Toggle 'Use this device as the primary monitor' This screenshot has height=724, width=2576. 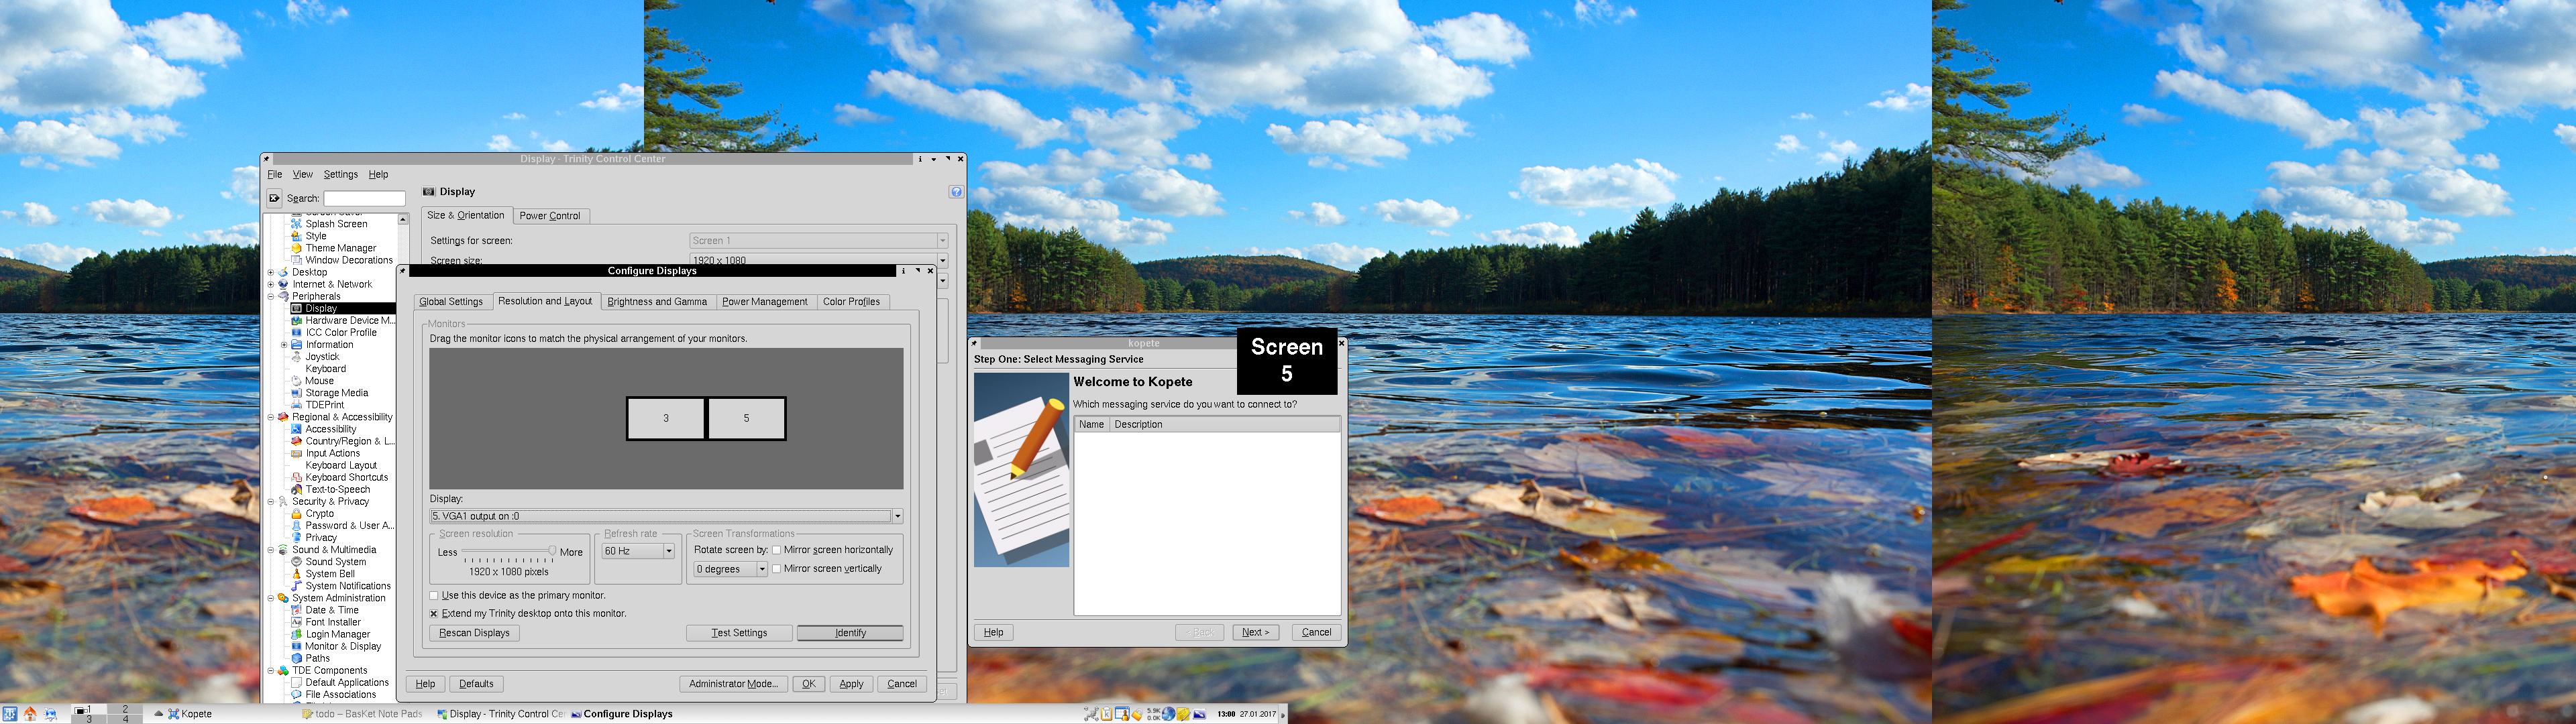pos(434,596)
